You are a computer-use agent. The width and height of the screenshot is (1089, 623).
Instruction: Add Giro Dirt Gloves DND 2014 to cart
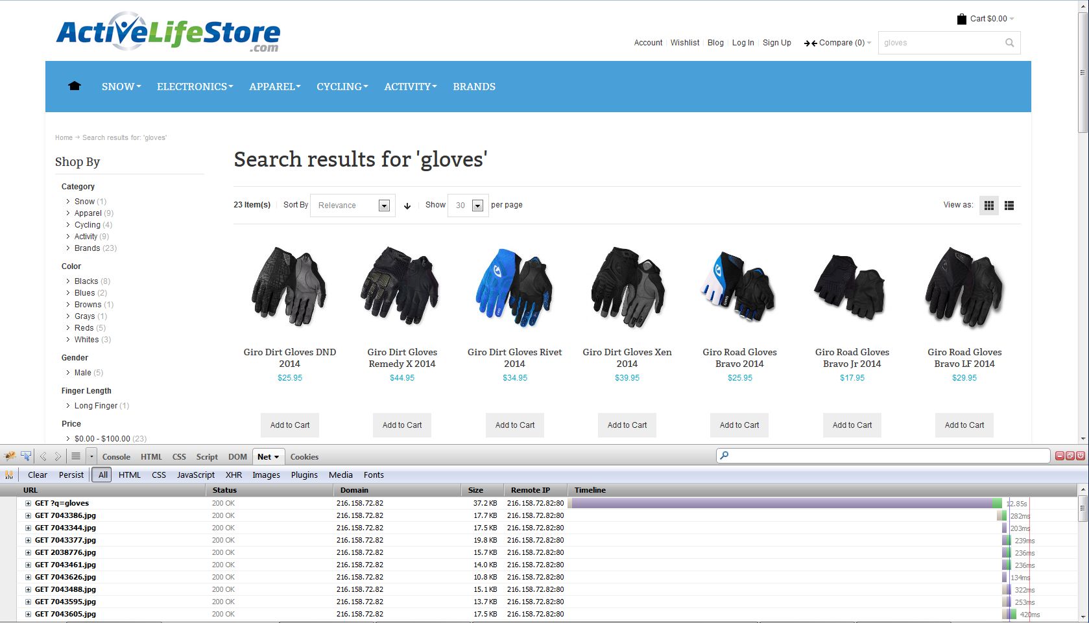click(x=290, y=425)
